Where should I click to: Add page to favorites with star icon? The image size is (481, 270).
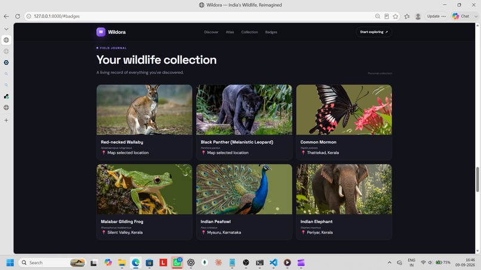[396, 16]
